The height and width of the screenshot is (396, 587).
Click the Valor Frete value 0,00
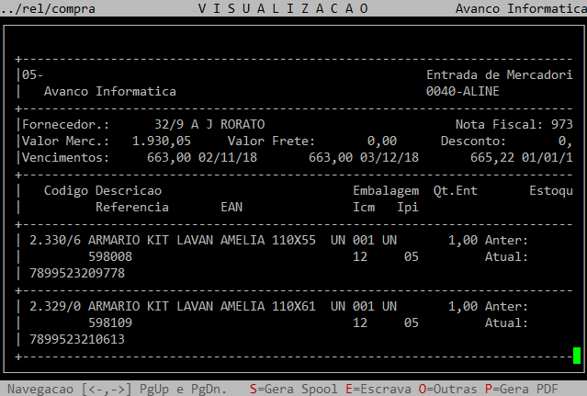pyautogui.click(x=381, y=141)
